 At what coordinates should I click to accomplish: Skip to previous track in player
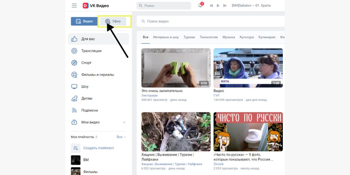coord(211,6)
